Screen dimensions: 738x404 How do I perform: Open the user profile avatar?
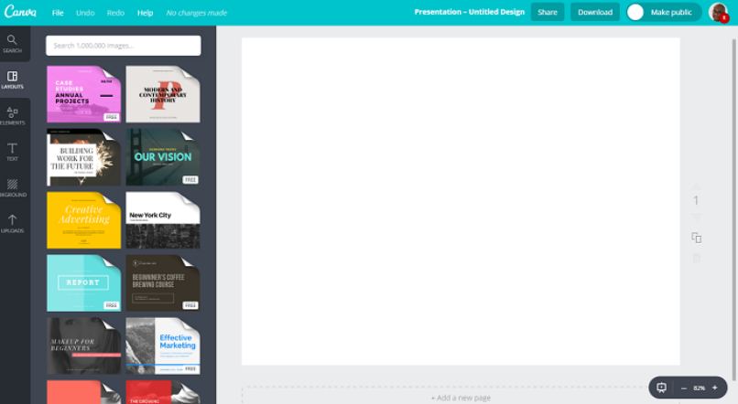[x=718, y=12]
